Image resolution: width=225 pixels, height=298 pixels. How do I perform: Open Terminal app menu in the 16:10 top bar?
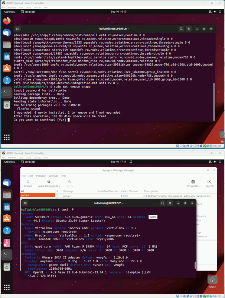click(x=28, y=12)
